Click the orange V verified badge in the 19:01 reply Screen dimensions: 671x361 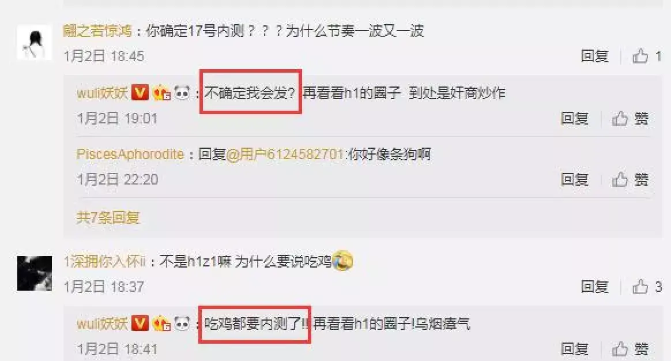pos(140,92)
